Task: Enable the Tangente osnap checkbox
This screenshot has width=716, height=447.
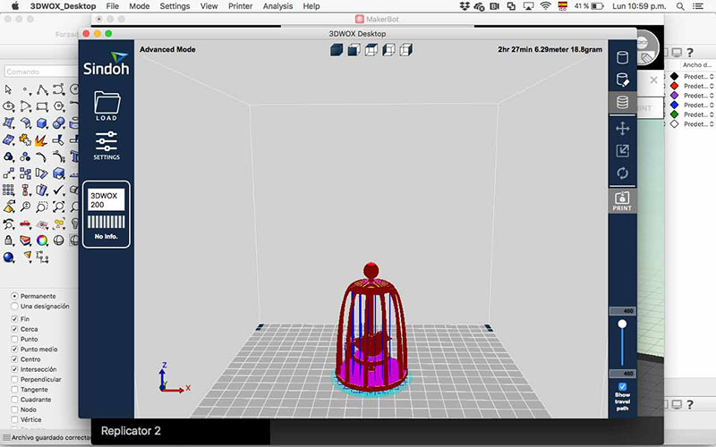Action: [x=14, y=389]
